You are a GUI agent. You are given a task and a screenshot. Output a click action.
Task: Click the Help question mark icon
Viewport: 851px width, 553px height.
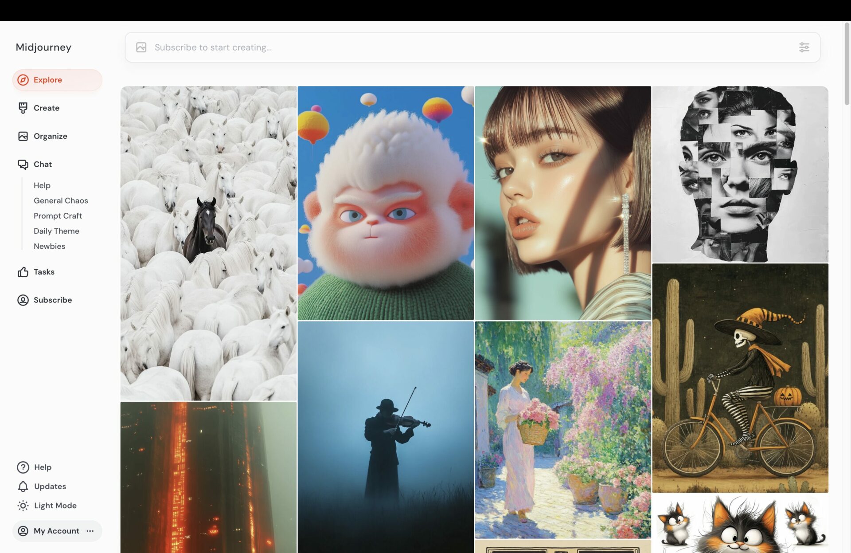pos(23,467)
